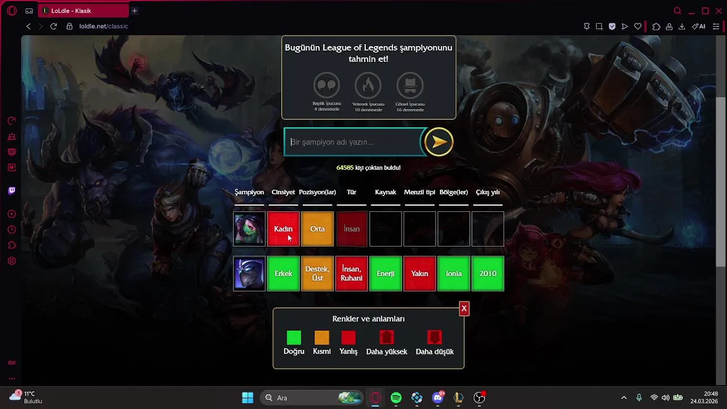
Task: Submit guess with the yellow arrow button
Action: [438, 142]
